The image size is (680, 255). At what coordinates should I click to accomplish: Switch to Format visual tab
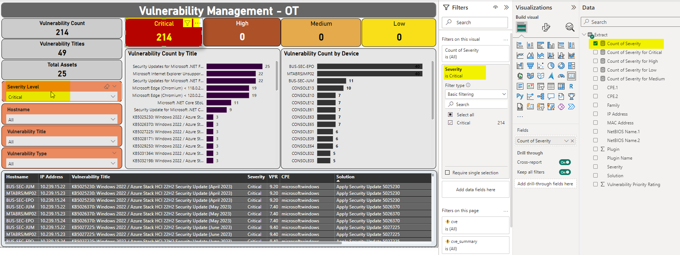click(x=546, y=27)
